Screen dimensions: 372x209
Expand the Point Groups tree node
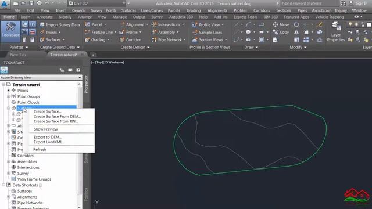8,96
